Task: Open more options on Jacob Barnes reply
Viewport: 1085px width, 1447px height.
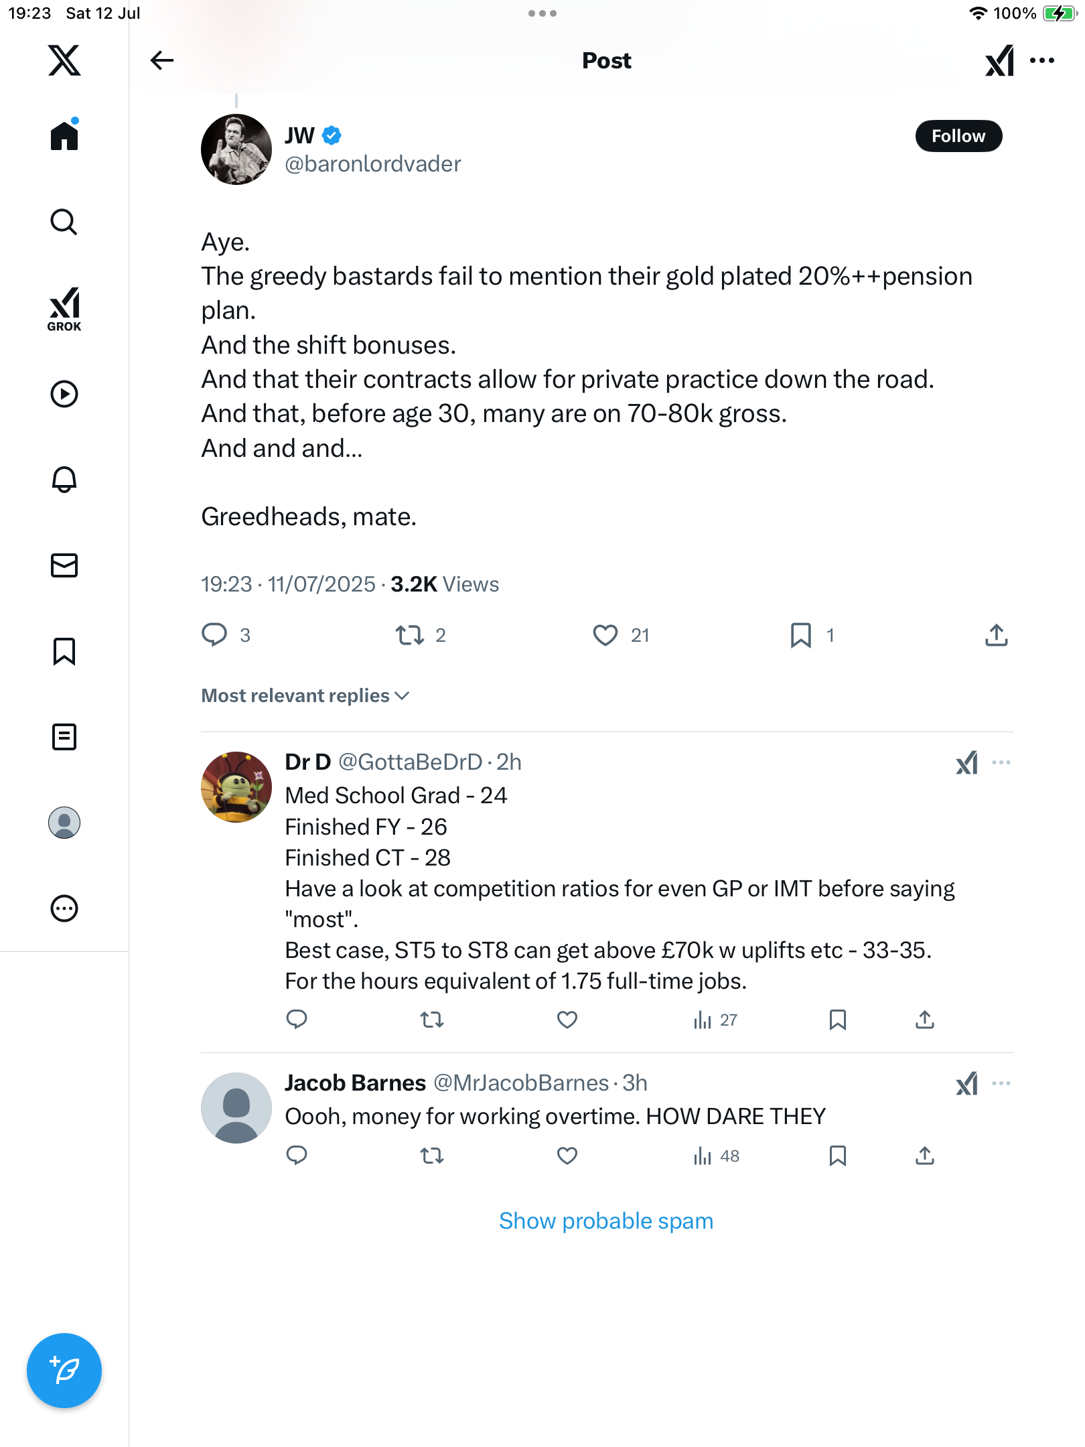Action: coord(1001,1083)
